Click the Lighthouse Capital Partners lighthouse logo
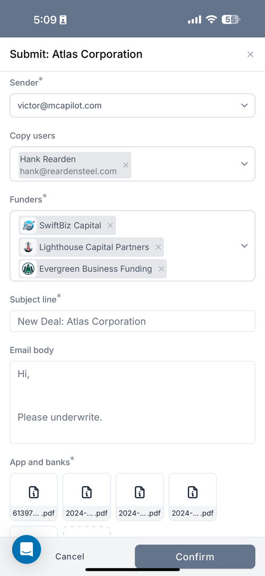Screen dimensions: 265x576 [28, 247]
